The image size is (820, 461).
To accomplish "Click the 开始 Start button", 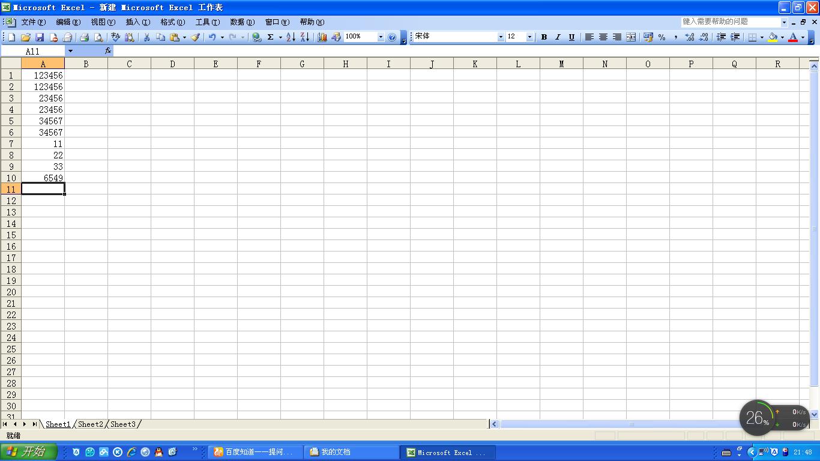I will pyautogui.click(x=29, y=452).
